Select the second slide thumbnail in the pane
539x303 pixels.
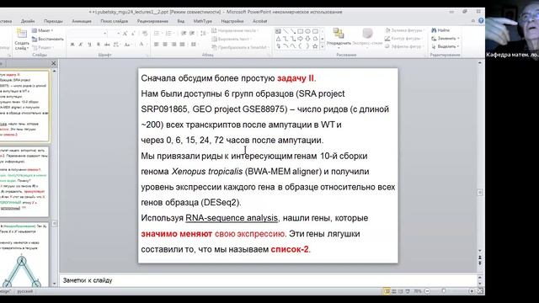(24, 182)
